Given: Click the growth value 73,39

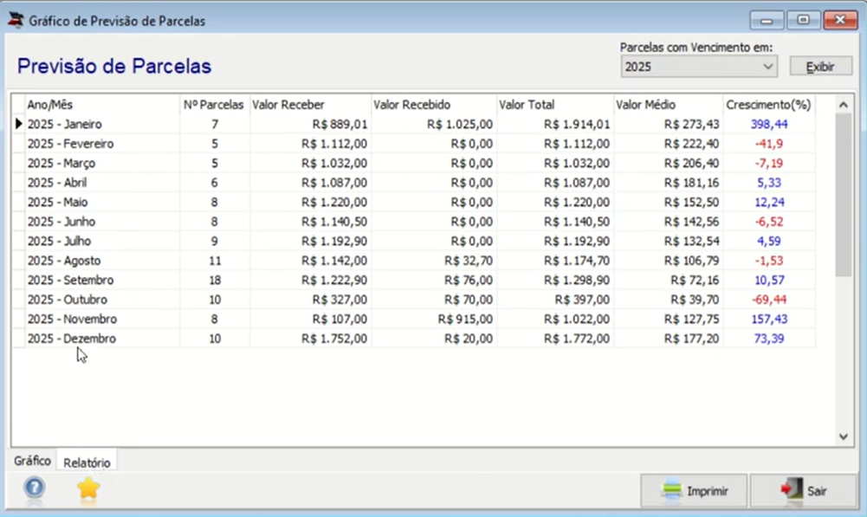Looking at the screenshot, I should pos(769,339).
